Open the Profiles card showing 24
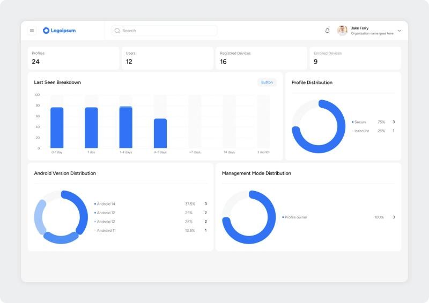 coord(73,58)
